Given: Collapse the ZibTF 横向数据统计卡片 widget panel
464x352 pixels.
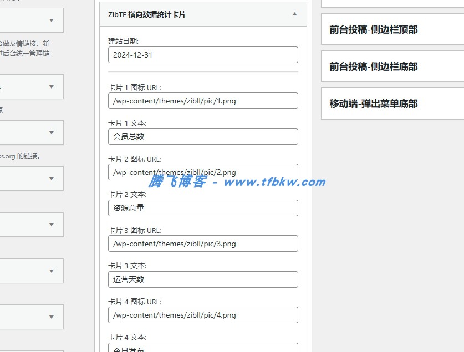Looking at the screenshot, I should [294, 14].
